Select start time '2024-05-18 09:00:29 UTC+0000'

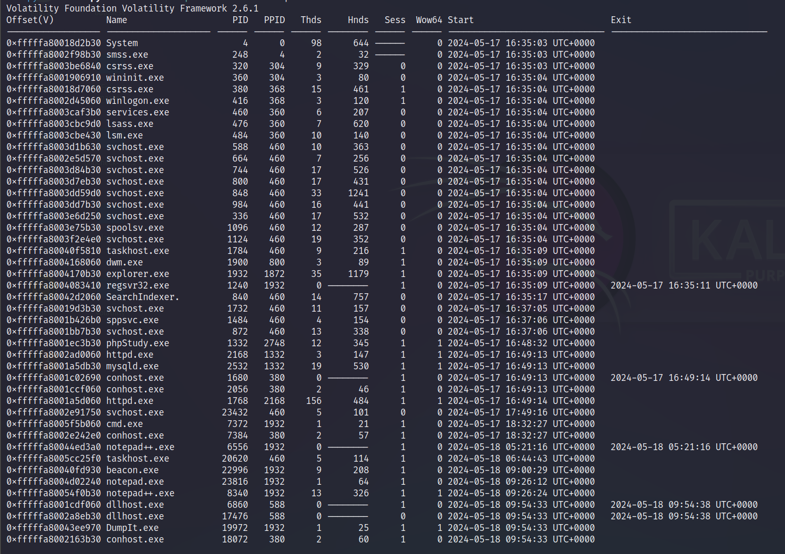(x=521, y=470)
